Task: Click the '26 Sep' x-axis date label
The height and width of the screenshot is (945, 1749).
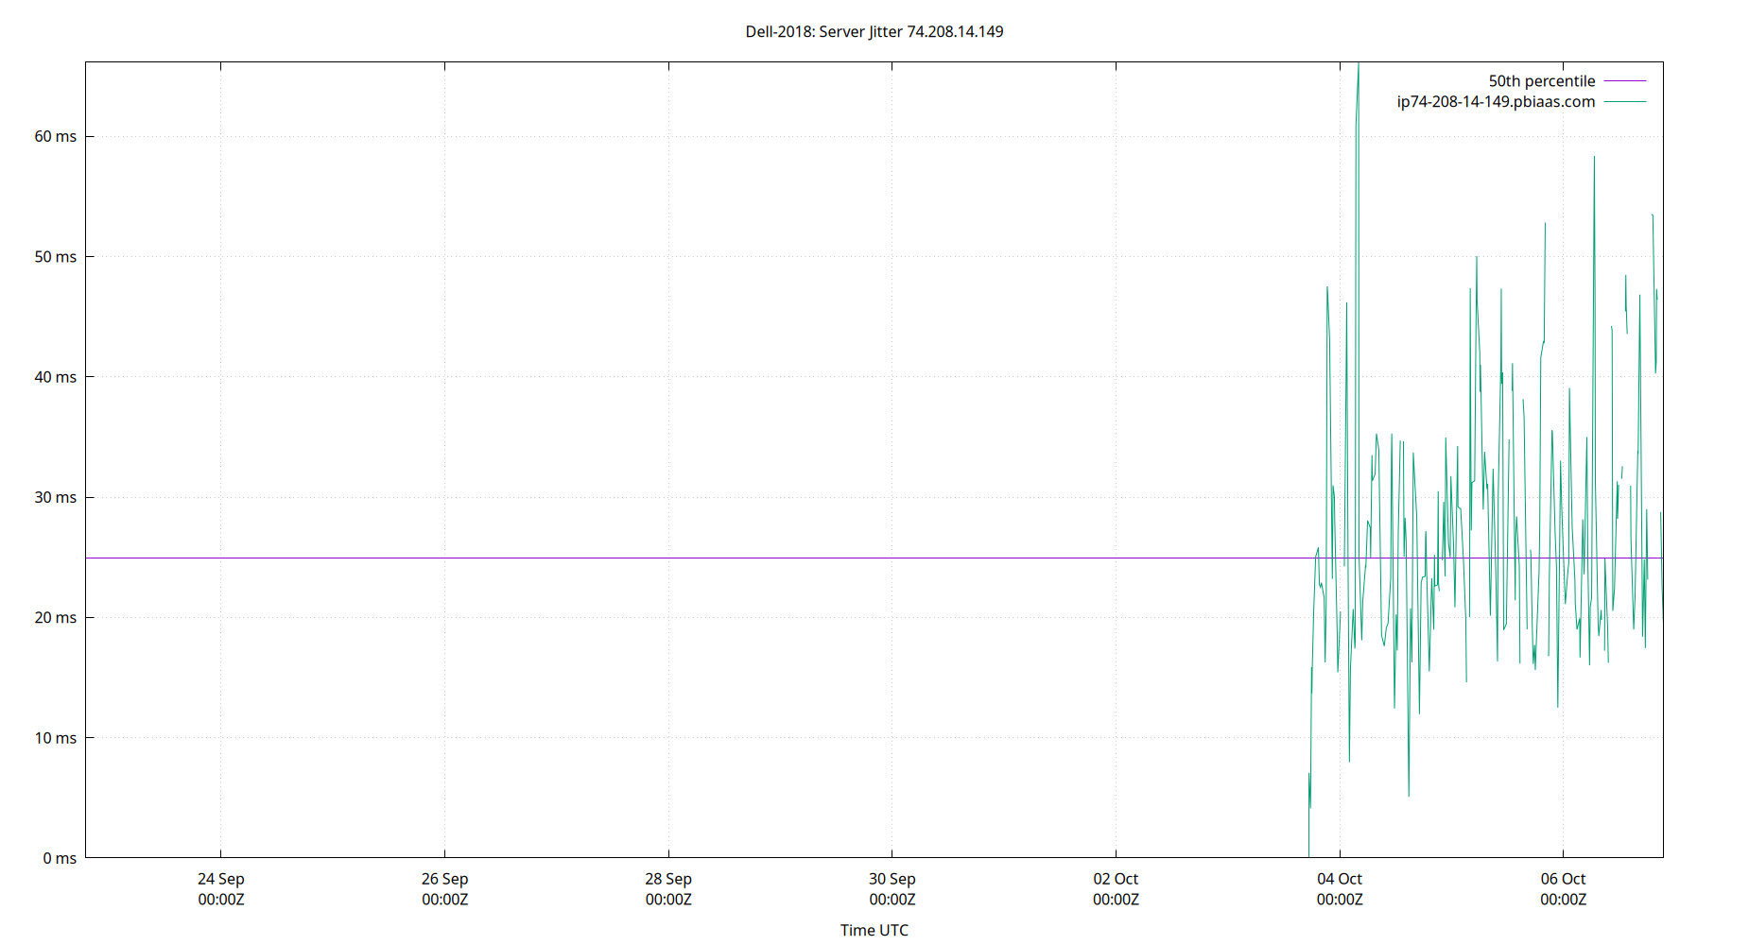Action: pos(444,879)
